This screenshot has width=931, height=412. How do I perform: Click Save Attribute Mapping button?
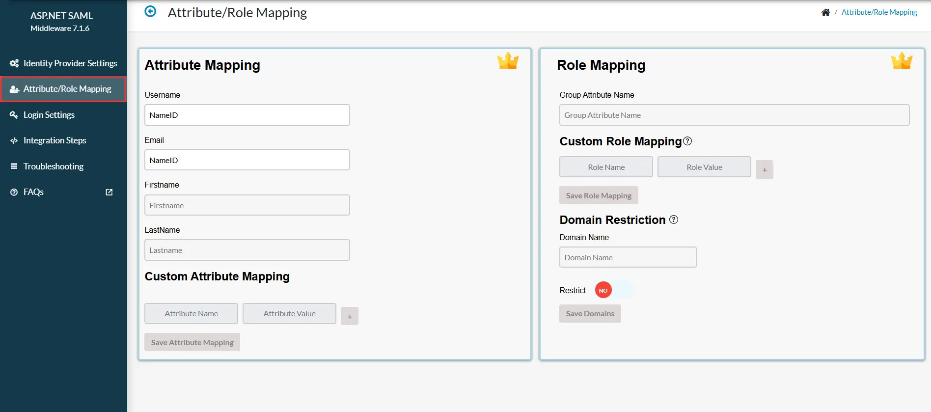(x=192, y=342)
